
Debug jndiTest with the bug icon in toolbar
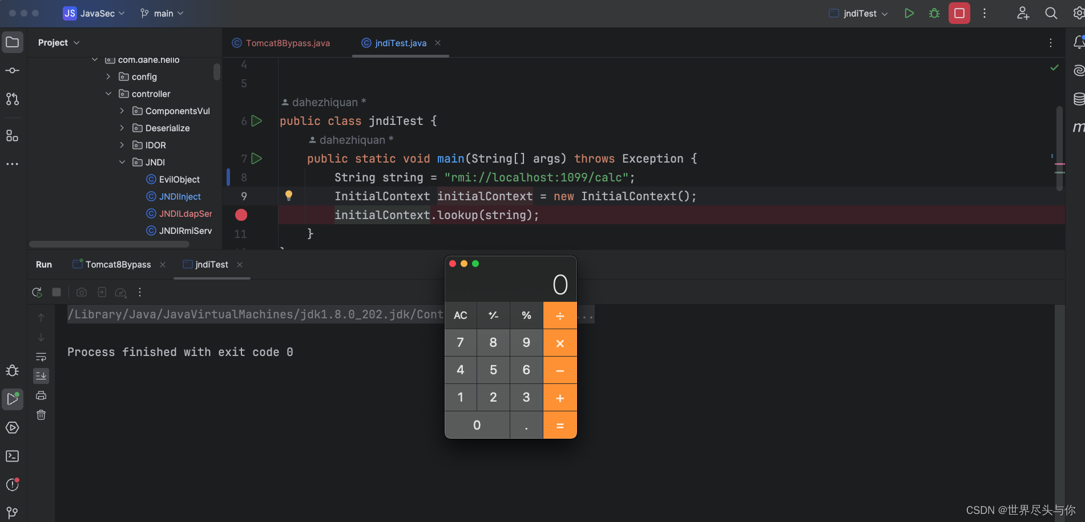[934, 13]
